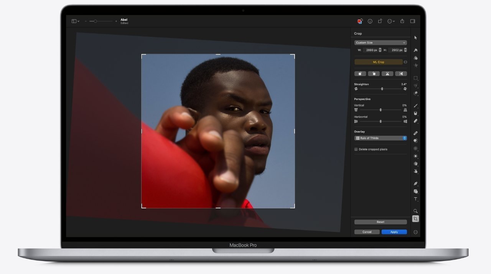This screenshot has height=274, width=491.
Task: Click the flip horizontal button
Action: tap(401, 74)
